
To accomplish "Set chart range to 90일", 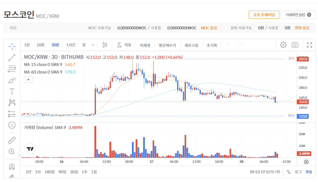I will tap(62, 172).
